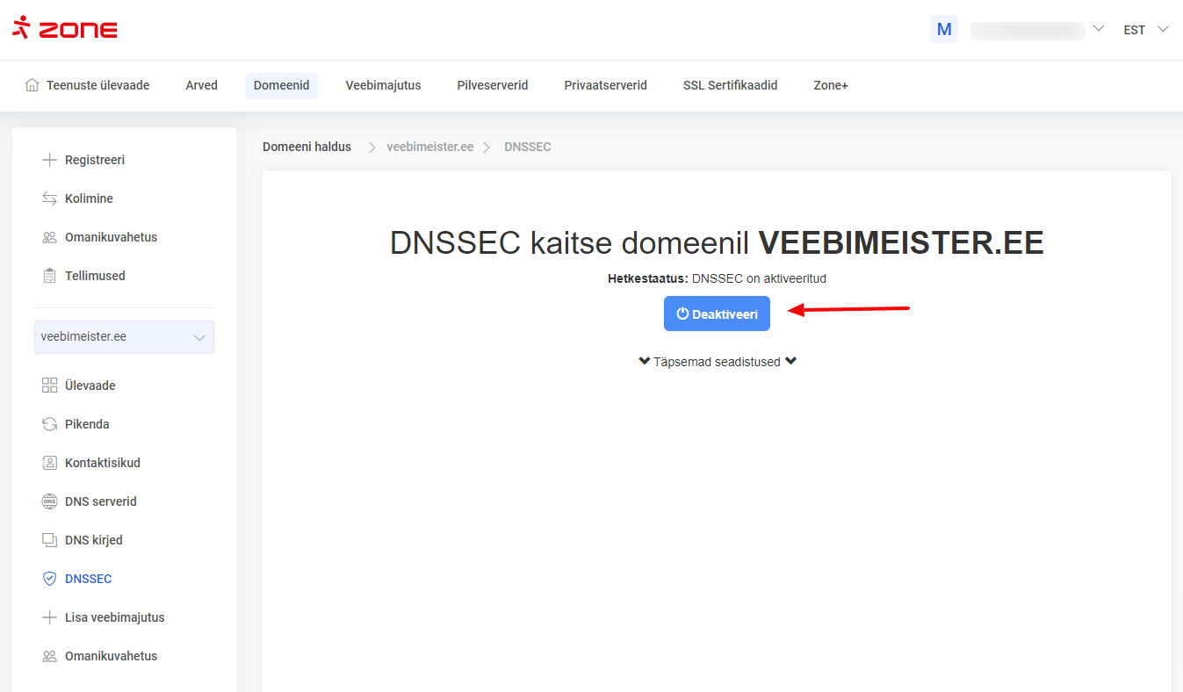Open DNS kirjed in the sidebar

[93, 540]
